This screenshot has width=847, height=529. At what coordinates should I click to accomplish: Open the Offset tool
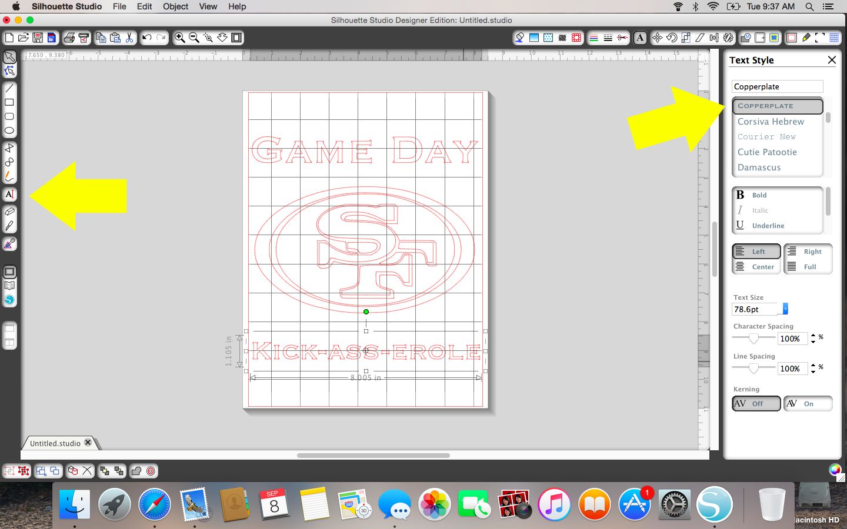151,471
